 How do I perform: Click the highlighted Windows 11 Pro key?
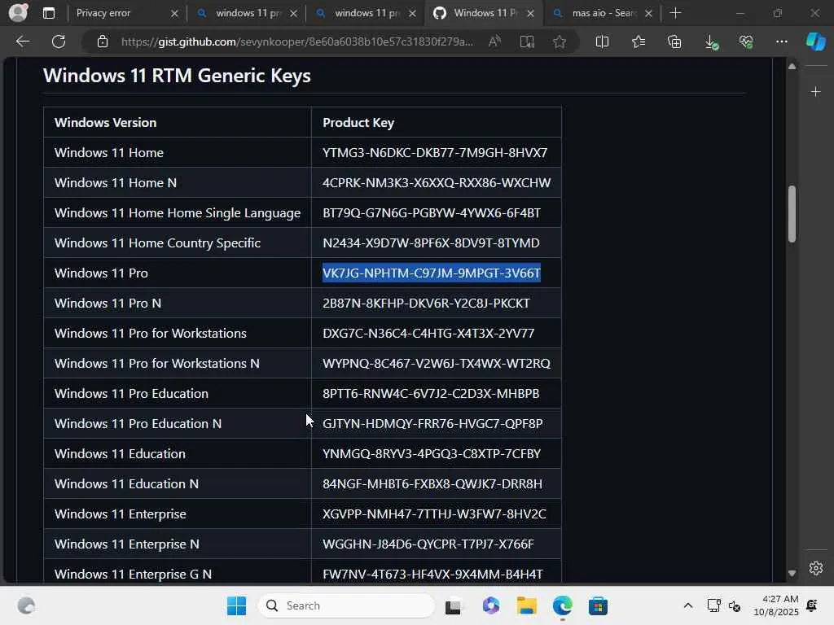tap(432, 273)
